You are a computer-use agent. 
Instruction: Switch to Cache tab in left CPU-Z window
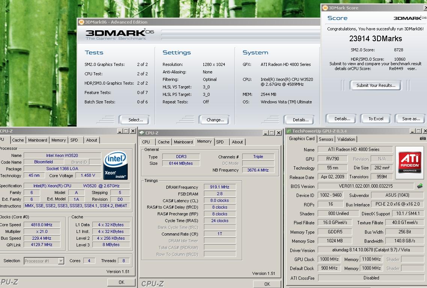(x=18, y=140)
